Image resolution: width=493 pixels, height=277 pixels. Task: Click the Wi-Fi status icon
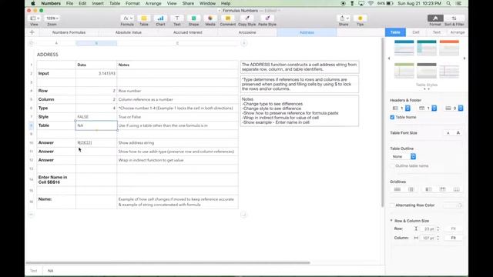(x=371, y=3)
